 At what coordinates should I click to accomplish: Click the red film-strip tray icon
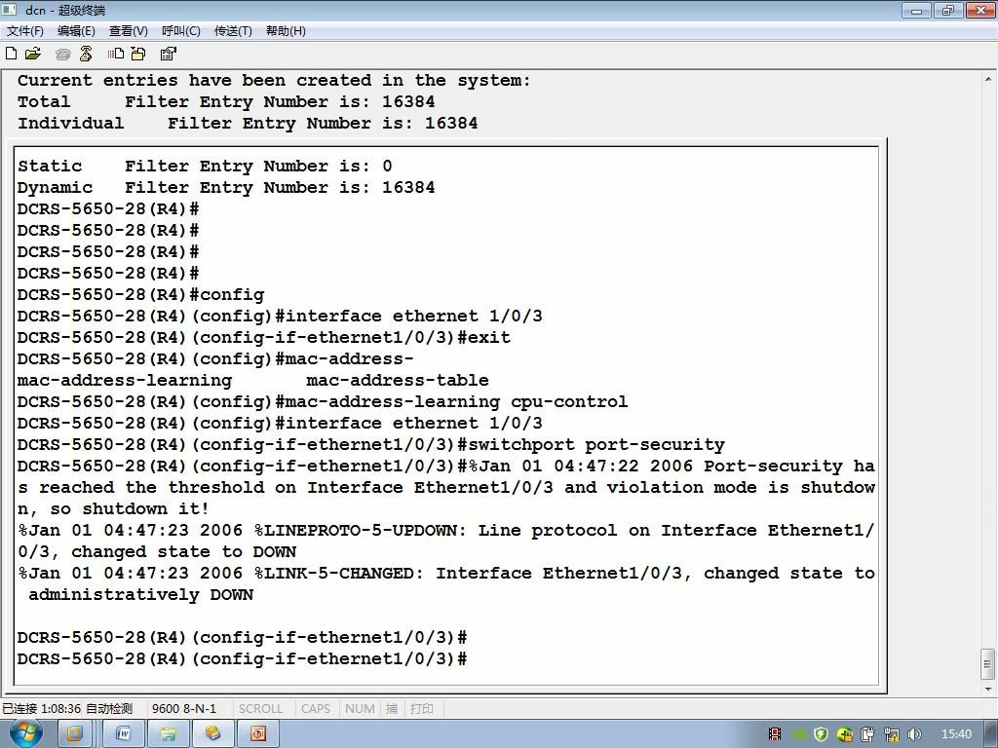click(775, 734)
